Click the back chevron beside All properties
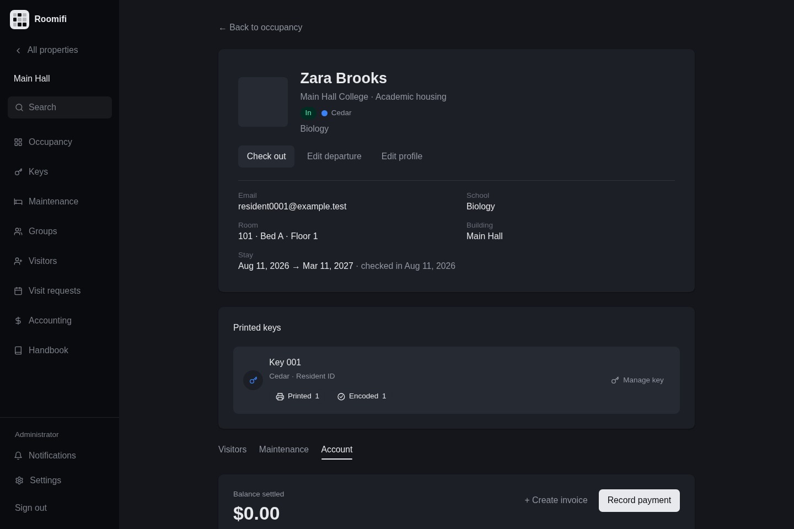 [x=18, y=50]
